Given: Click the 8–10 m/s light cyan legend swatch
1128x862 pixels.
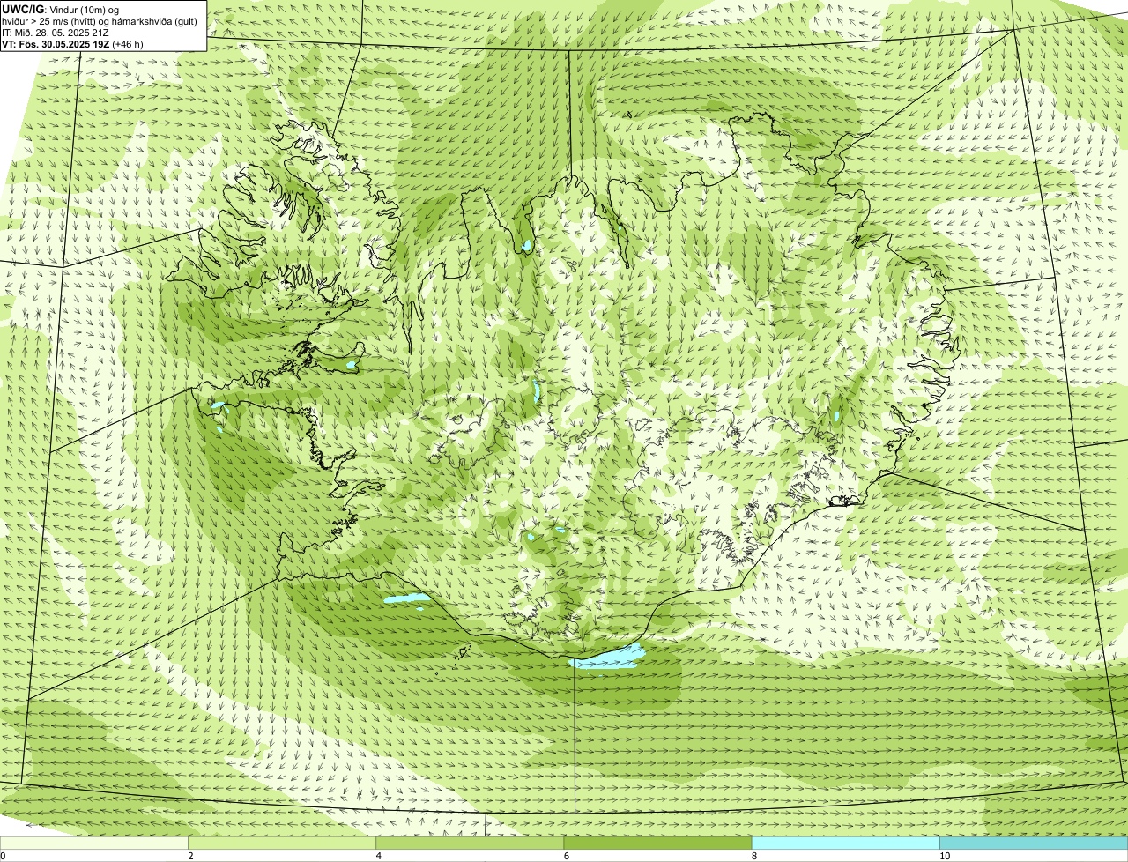Looking at the screenshot, I should (x=845, y=843).
